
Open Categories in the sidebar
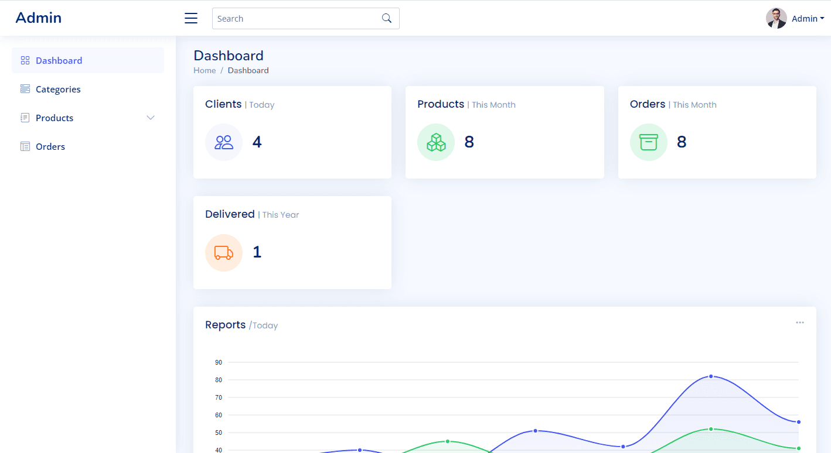point(88,89)
